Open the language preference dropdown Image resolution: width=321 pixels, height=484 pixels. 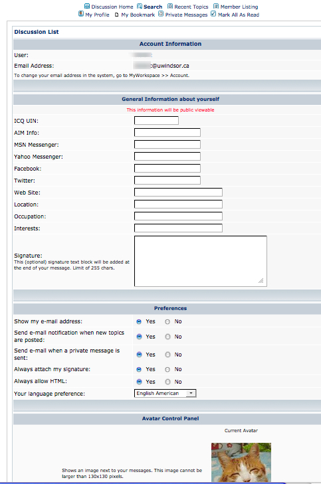click(165, 393)
